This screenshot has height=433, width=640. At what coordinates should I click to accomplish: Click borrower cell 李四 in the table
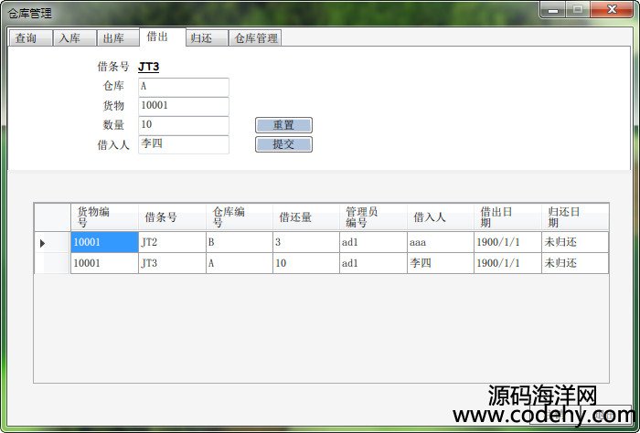441,263
